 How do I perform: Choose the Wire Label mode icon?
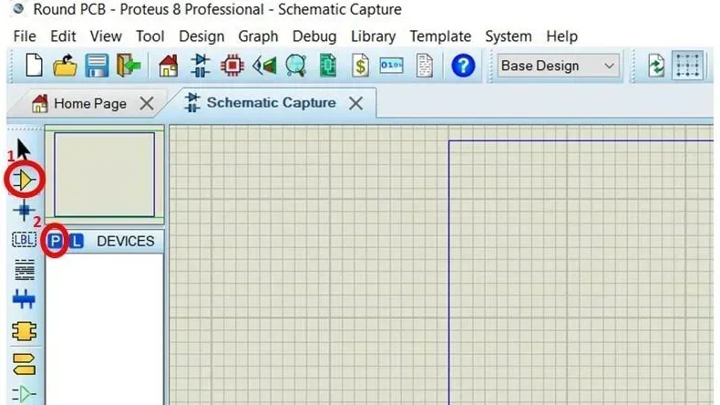(24, 240)
